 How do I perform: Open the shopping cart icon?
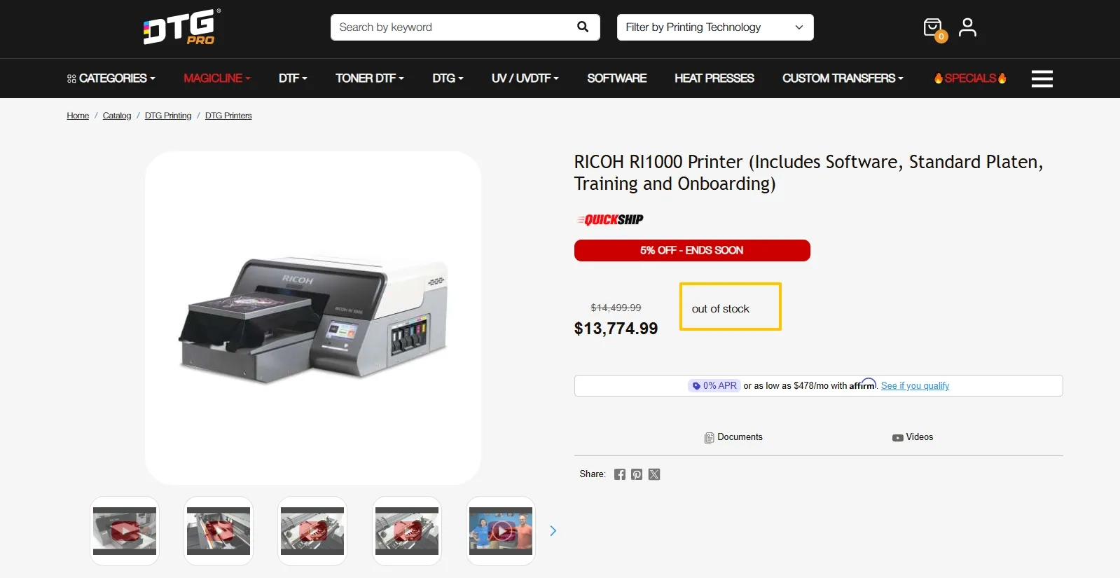coord(934,29)
